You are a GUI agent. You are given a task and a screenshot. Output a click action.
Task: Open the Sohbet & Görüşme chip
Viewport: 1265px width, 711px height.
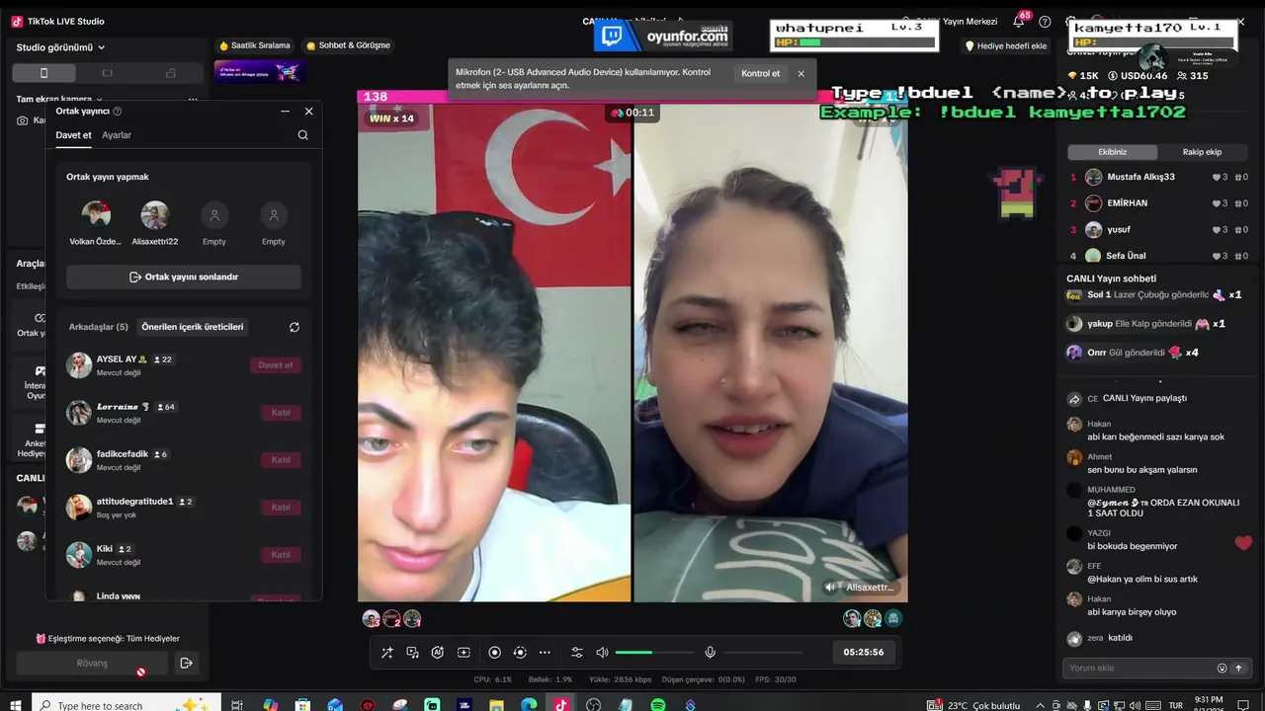pyautogui.click(x=348, y=45)
